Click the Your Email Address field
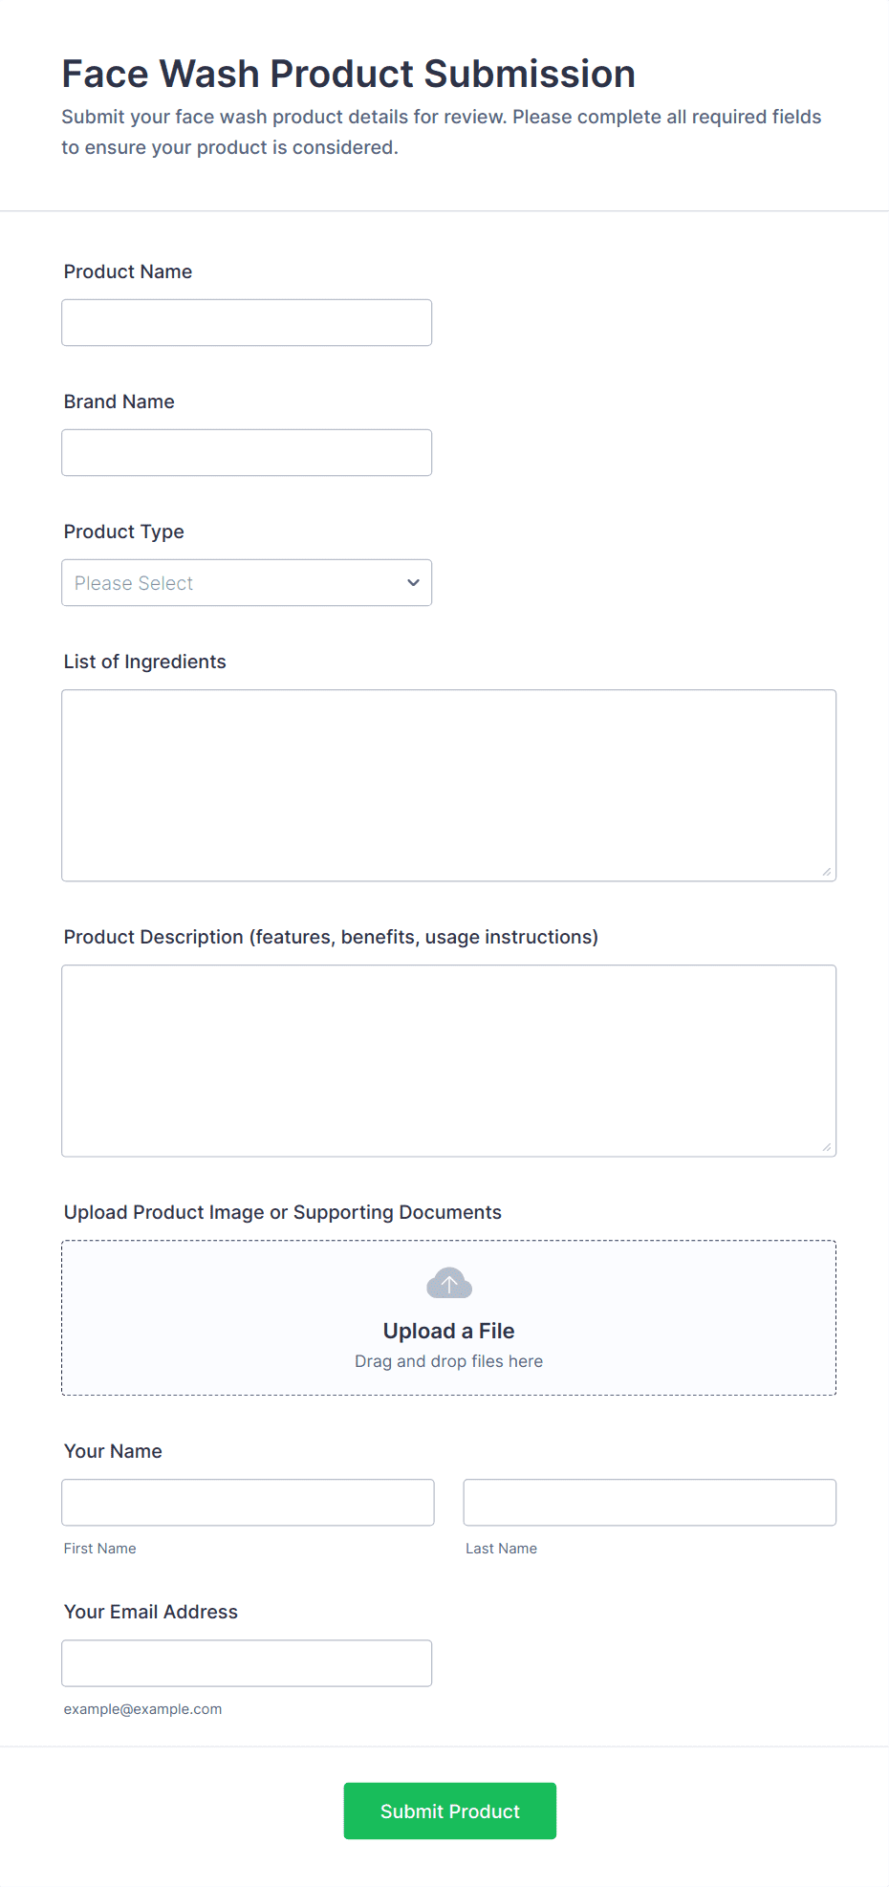The image size is (889, 1887). [247, 1663]
